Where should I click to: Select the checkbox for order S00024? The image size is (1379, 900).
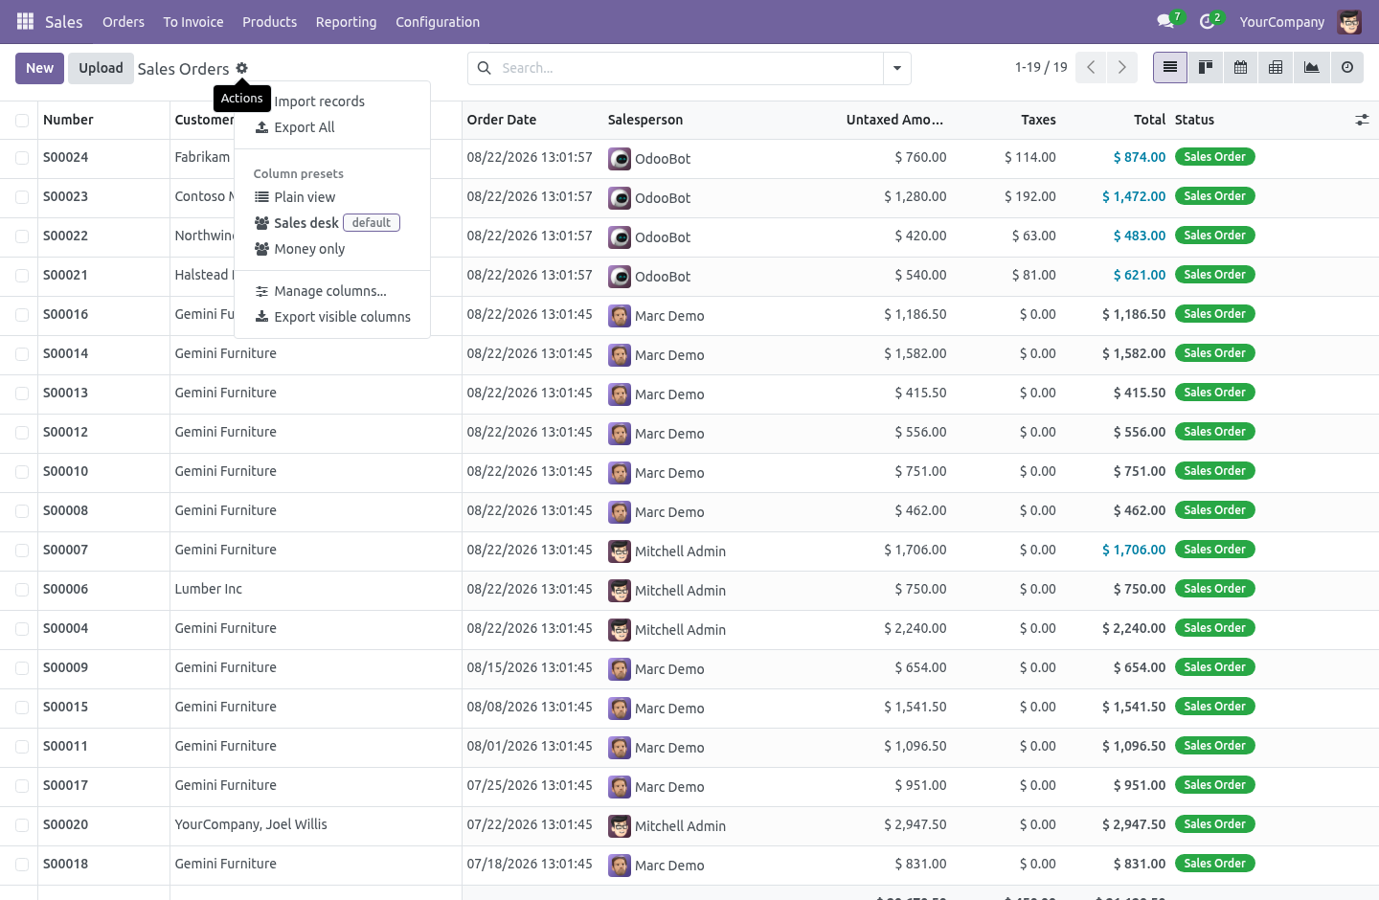22,158
